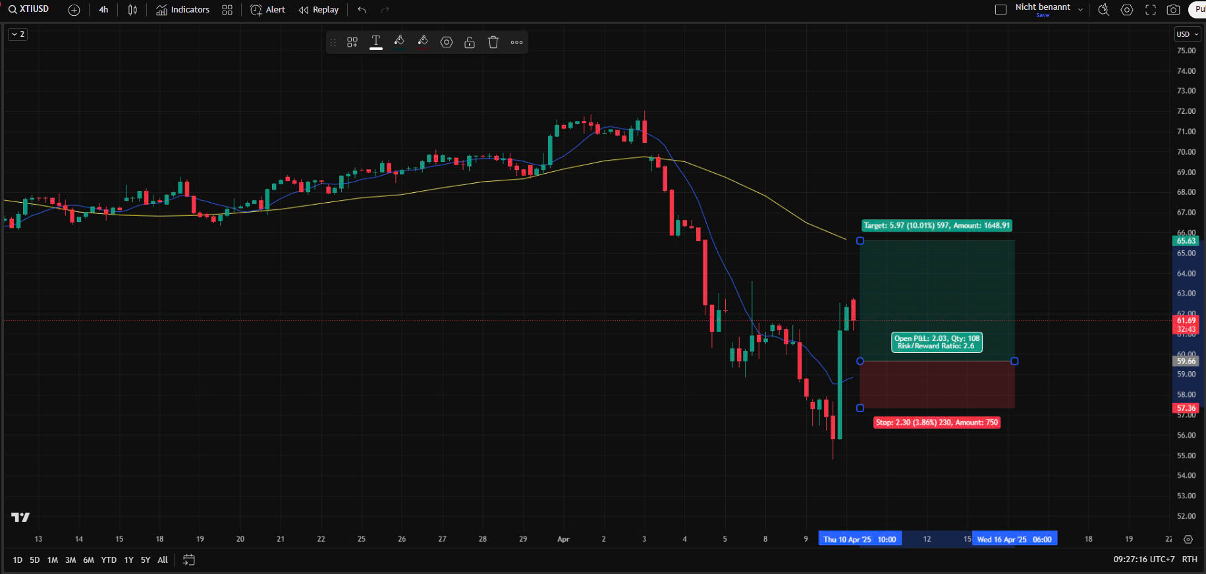Delete the drawing with trash icon
The height and width of the screenshot is (574, 1206).
pos(493,42)
